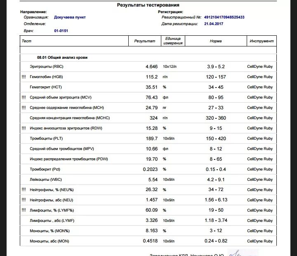The width and height of the screenshot is (297, 256).
Task: Select absolute lymphocytes result 3.326
Action: (151, 220)
